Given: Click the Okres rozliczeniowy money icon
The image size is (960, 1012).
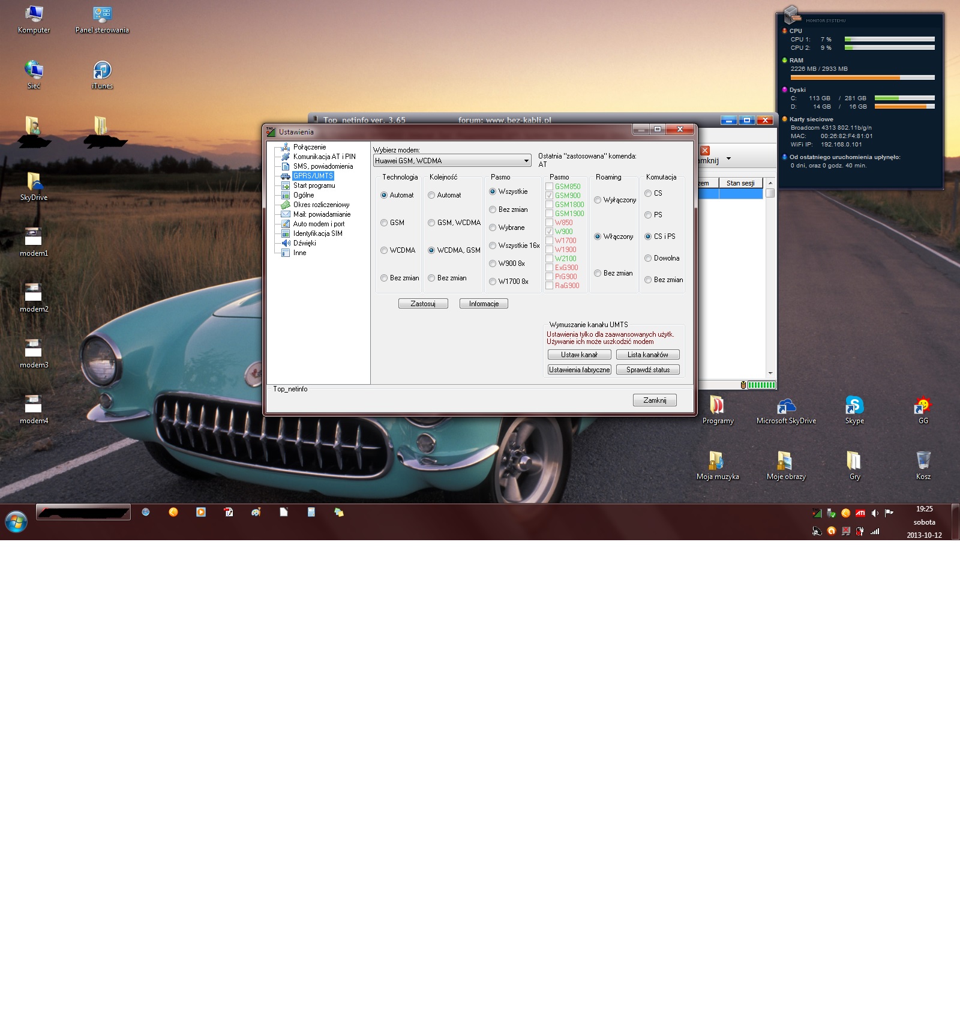Looking at the screenshot, I should click(286, 205).
